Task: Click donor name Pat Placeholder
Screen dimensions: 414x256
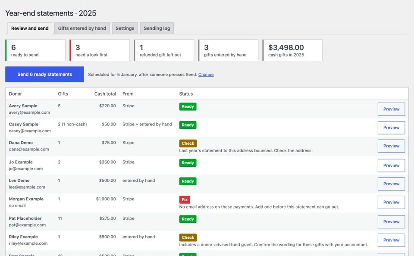Action: click(x=25, y=218)
